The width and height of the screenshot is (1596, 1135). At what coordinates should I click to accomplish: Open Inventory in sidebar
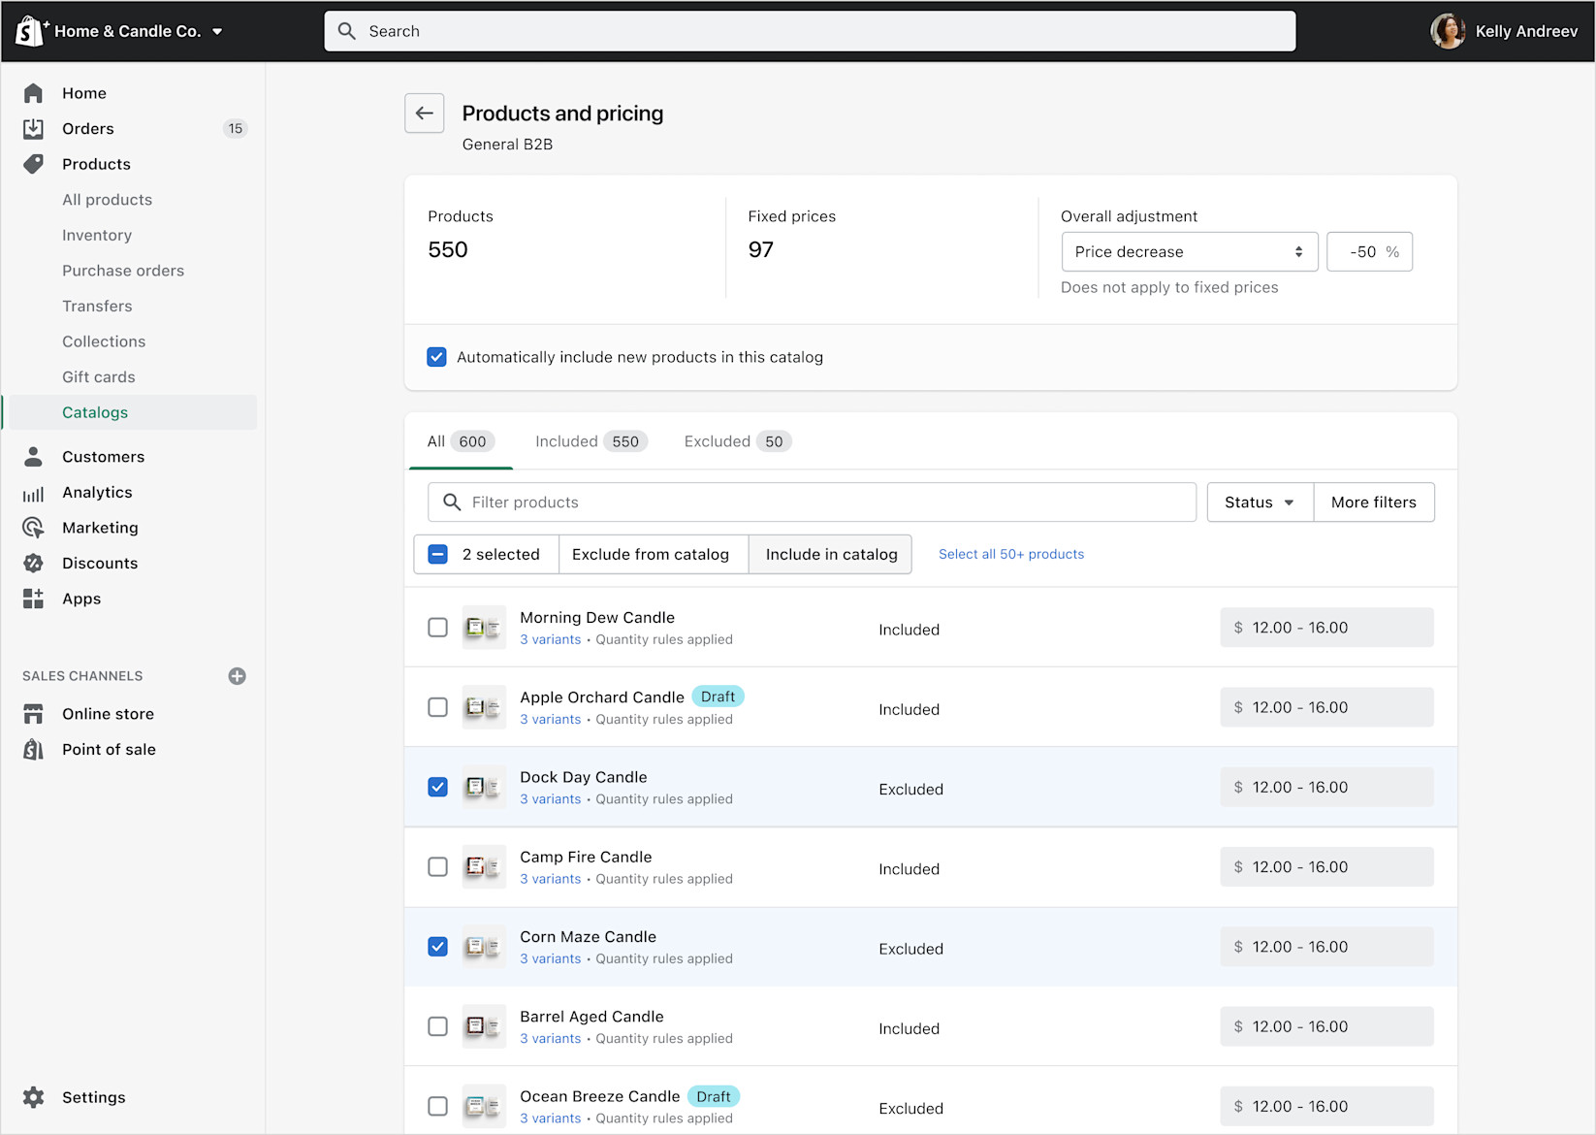coord(97,235)
